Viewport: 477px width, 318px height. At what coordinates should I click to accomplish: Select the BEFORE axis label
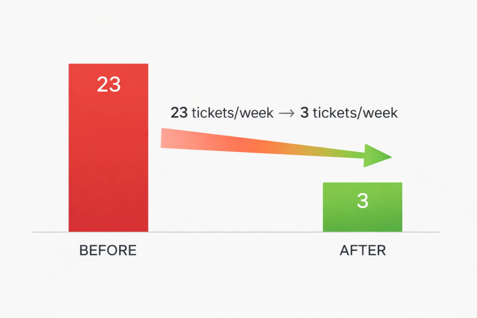coord(108,250)
